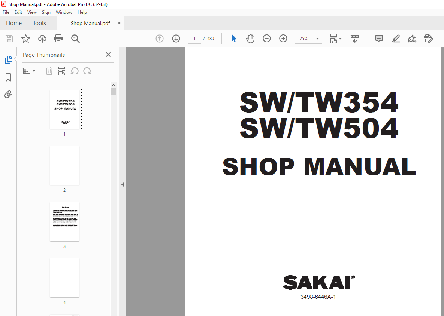The image size is (444, 316).
Task: Upload file to cloud icon
Action: coord(42,39)
